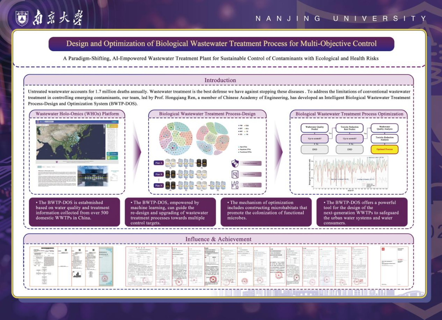Click 'Up to scratch?' under Toxicity Reduction Rate Predict
The height and width of the screenshot is (320, 442).
click(x=350, y=138)
